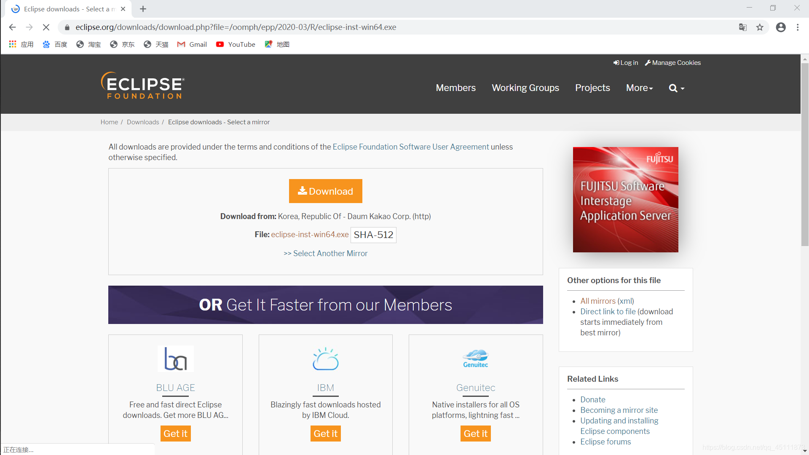Open YouTube bookmark in bookmarks bar
Viewport: 809px width, 455px height.
click(x=236, y=44)
